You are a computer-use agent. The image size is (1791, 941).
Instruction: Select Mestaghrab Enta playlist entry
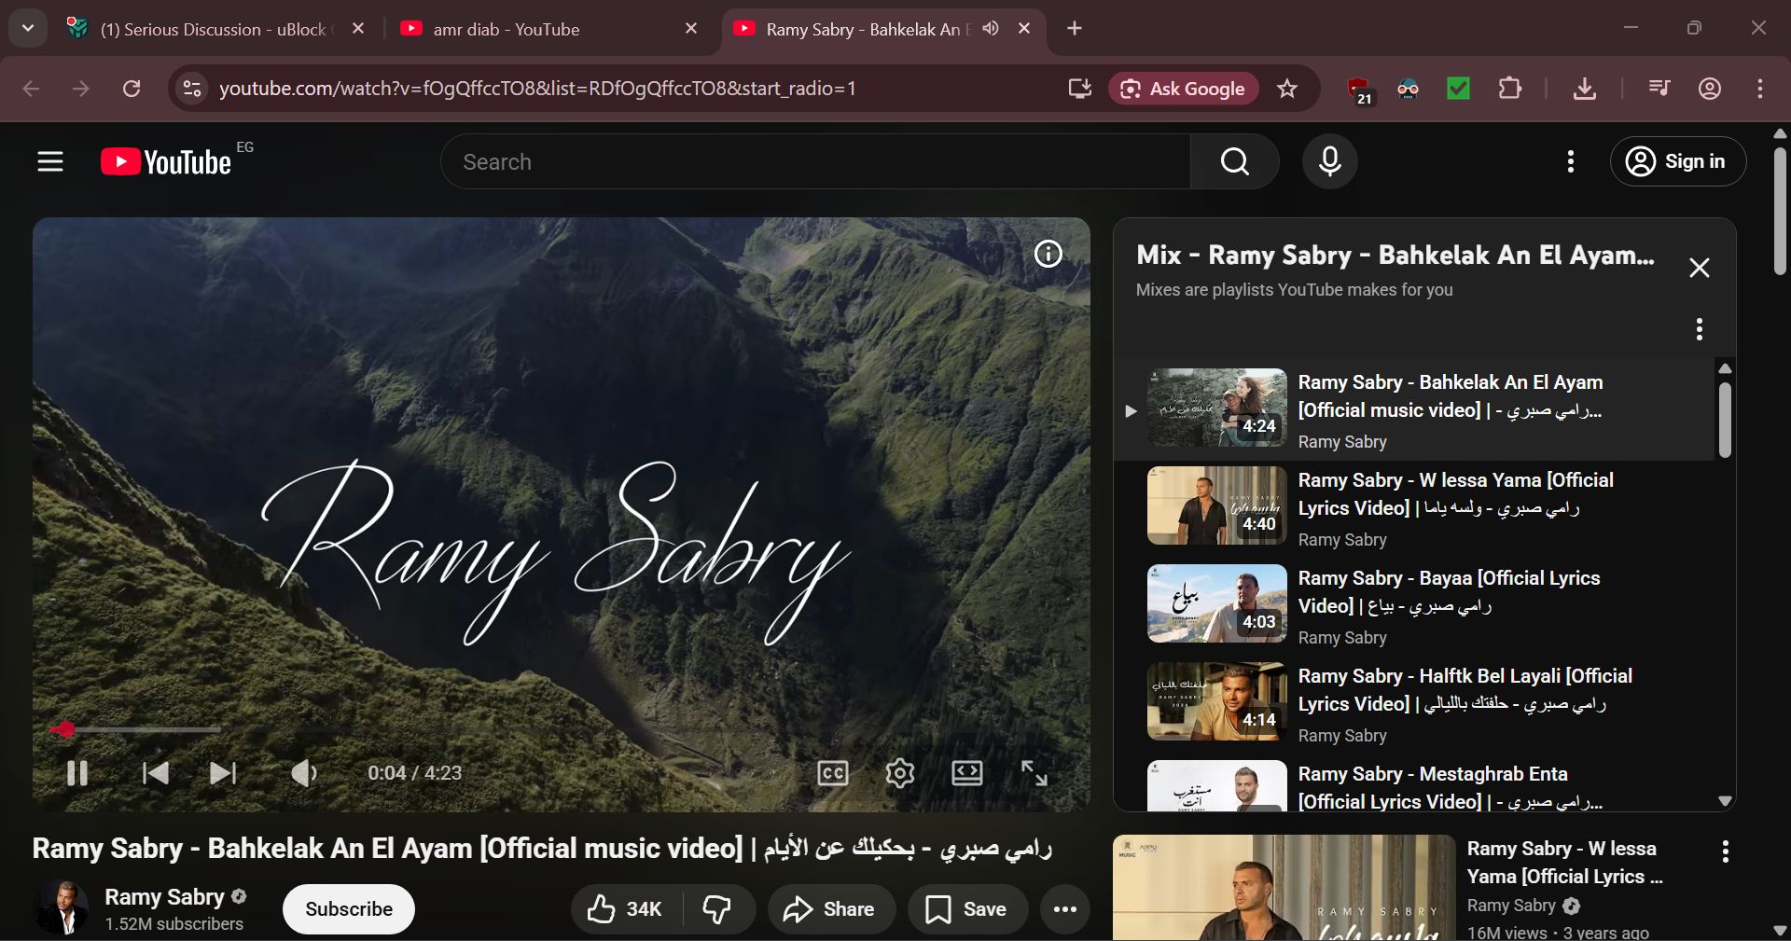(x=1414, y=785)
